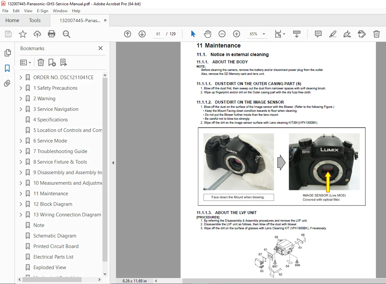Click the document horizontal scroll left arrow
The image size is (386, 284).
pyautogui.click(x=156, y=281)
